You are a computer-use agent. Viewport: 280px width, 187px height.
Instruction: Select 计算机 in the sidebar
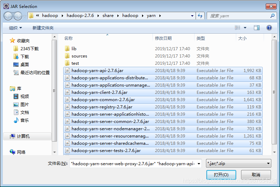pyautogui.click(x=27, y=136)
